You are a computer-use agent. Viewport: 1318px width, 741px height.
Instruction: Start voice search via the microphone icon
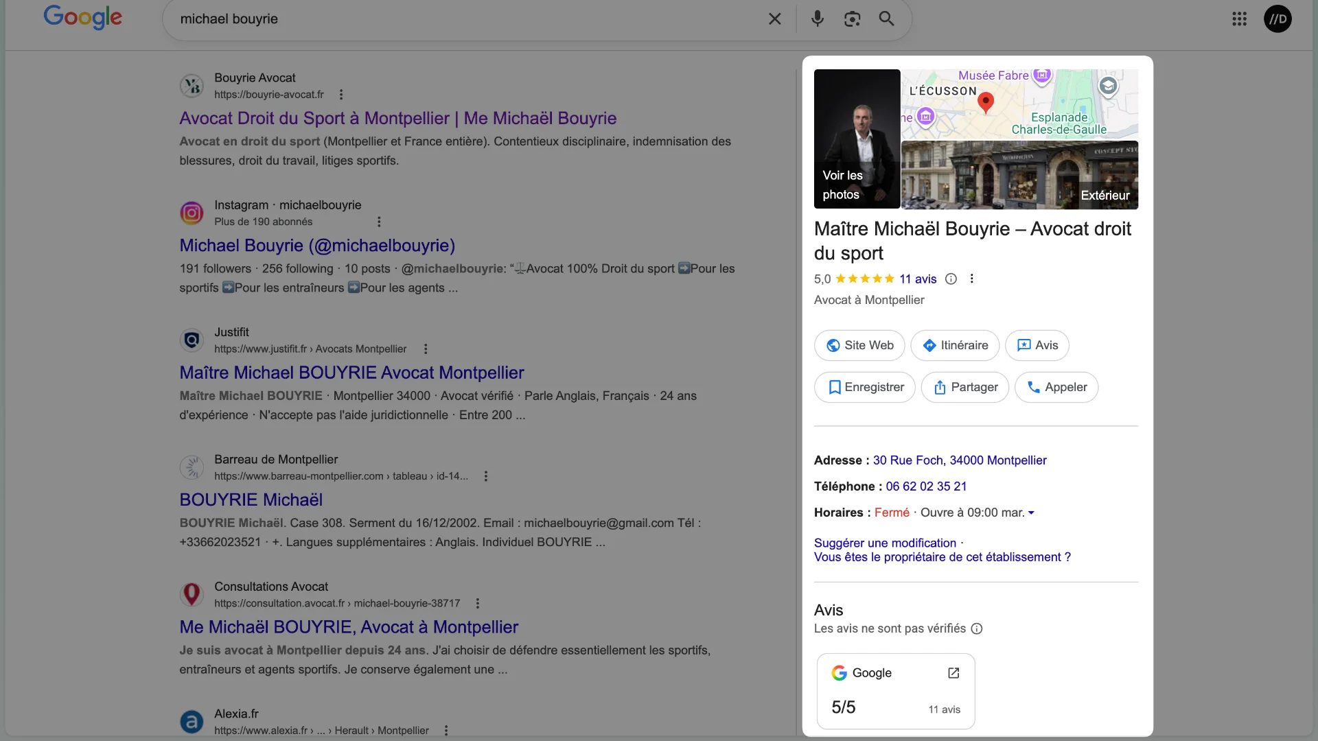pyautogui.click(x=818, y=19)
